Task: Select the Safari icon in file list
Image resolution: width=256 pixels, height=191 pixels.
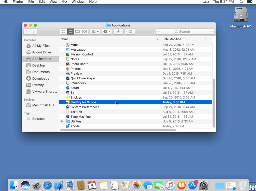Action: [x=68, y=88]
